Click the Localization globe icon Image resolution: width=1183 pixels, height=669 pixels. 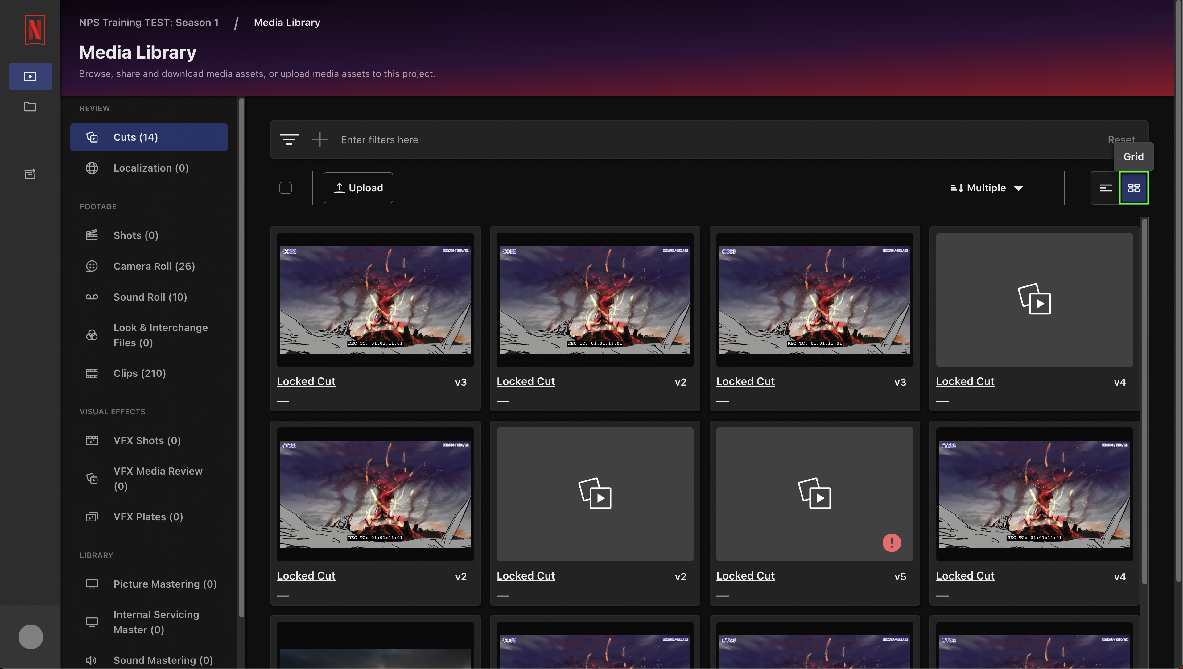92,168
